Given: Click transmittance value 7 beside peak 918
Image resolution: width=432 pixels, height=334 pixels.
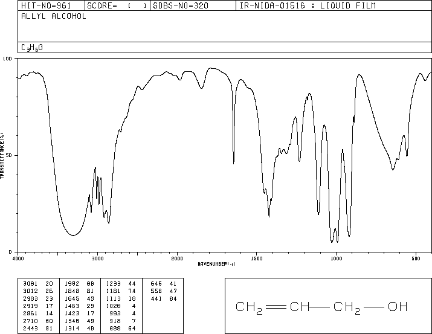Looking at the screenshot, I should 134,321.
